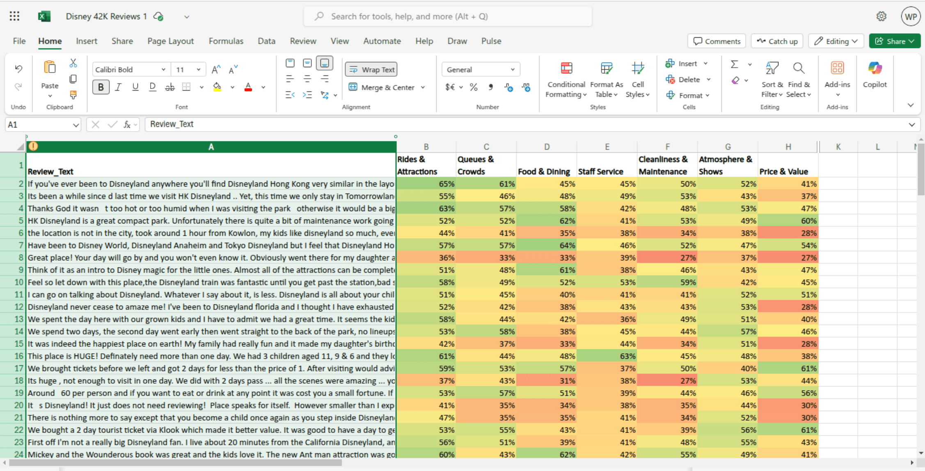Screen dimensions: 925x471
Task: Click the Center alignment icon
Action: coord(307,79)
